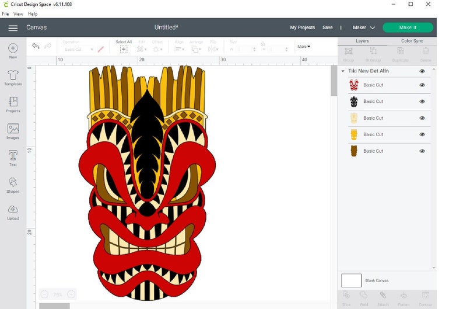Image resolution: width=463 pixels, height=309 pixels.
Task: Open My Projects link
Action: pos(303,27)
